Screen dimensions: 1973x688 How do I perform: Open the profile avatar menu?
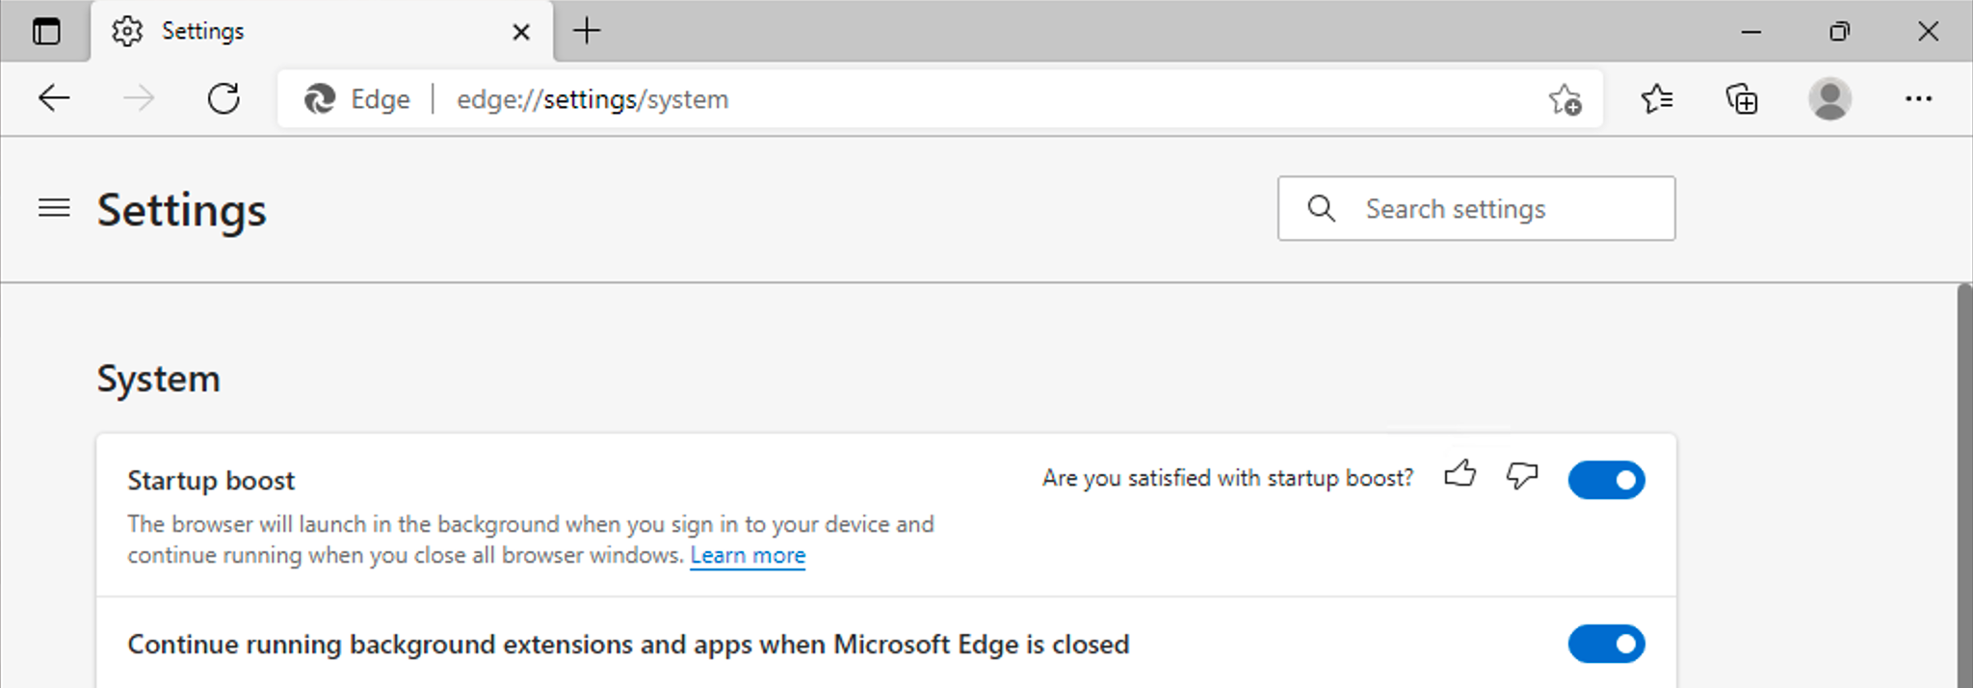1829,98
